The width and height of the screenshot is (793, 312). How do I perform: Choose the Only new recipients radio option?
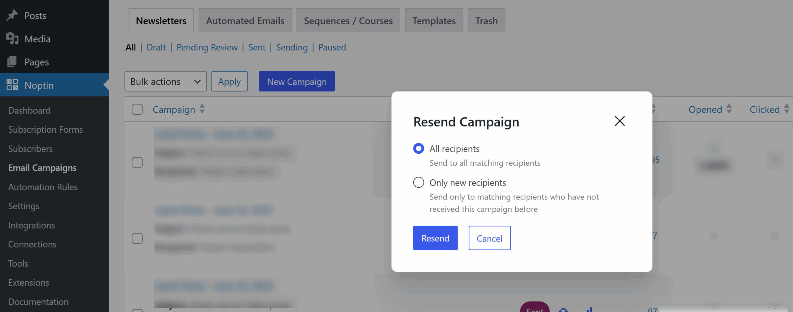pyautogui.click(x=418, y=182)
